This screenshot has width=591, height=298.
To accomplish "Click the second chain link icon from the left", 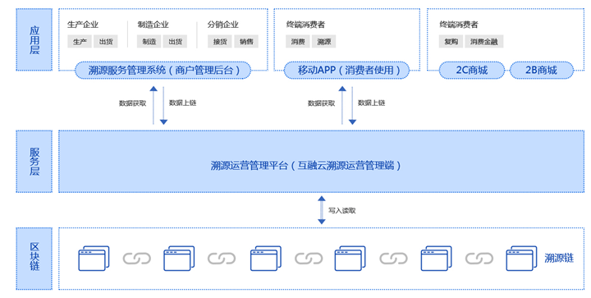I will coord(222,259).
